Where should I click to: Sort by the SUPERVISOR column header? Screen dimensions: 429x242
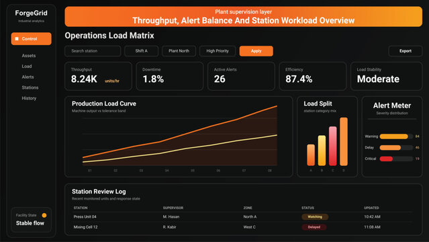tap(173, 208)
